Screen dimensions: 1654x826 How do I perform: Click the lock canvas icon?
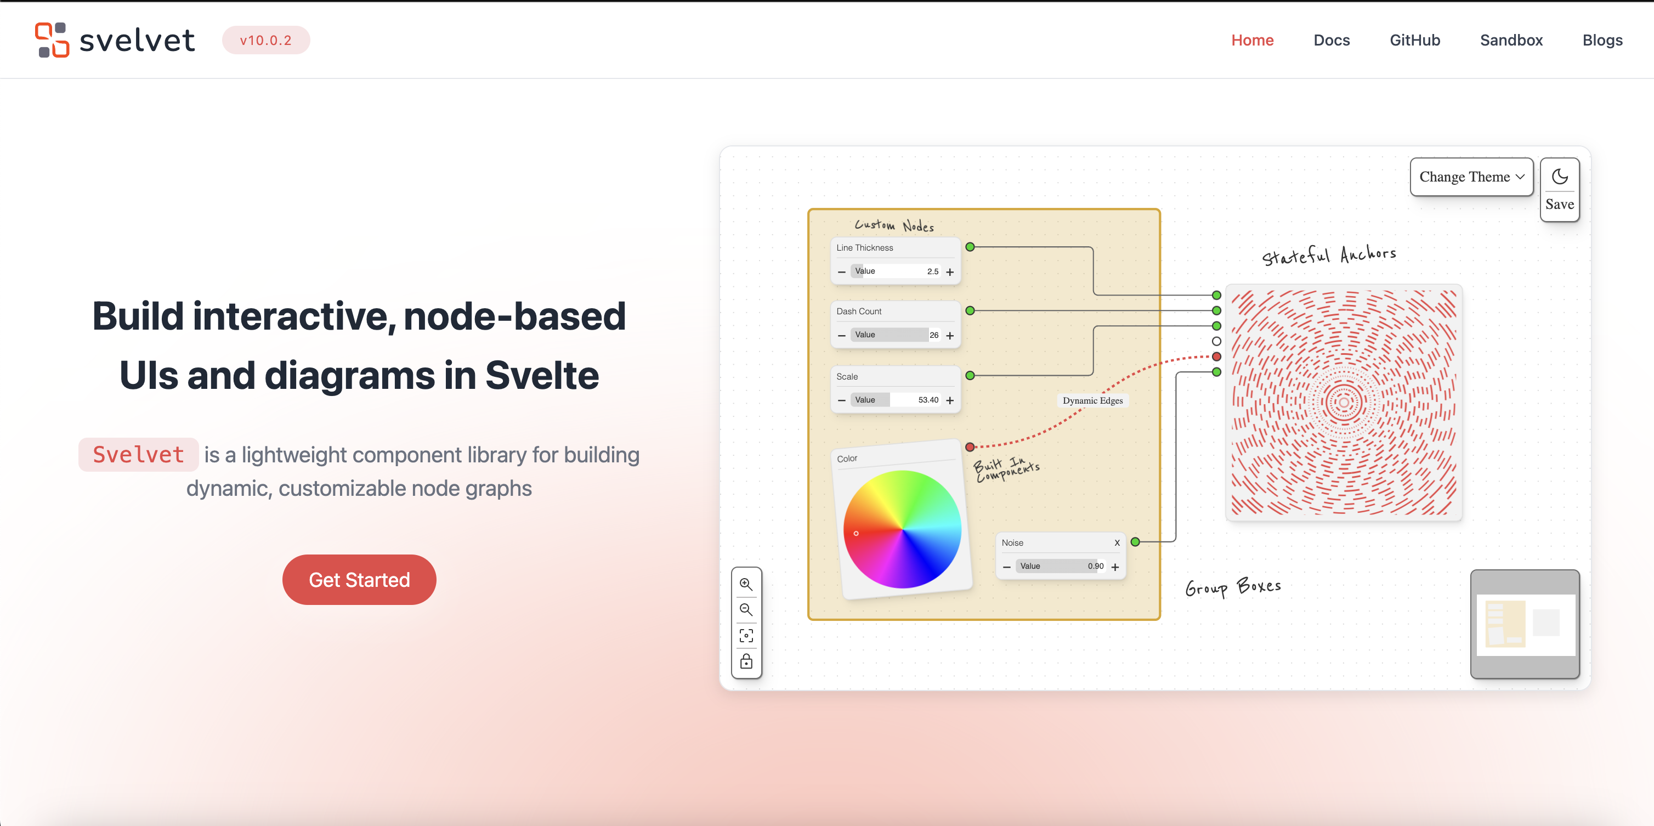[746, 661]
